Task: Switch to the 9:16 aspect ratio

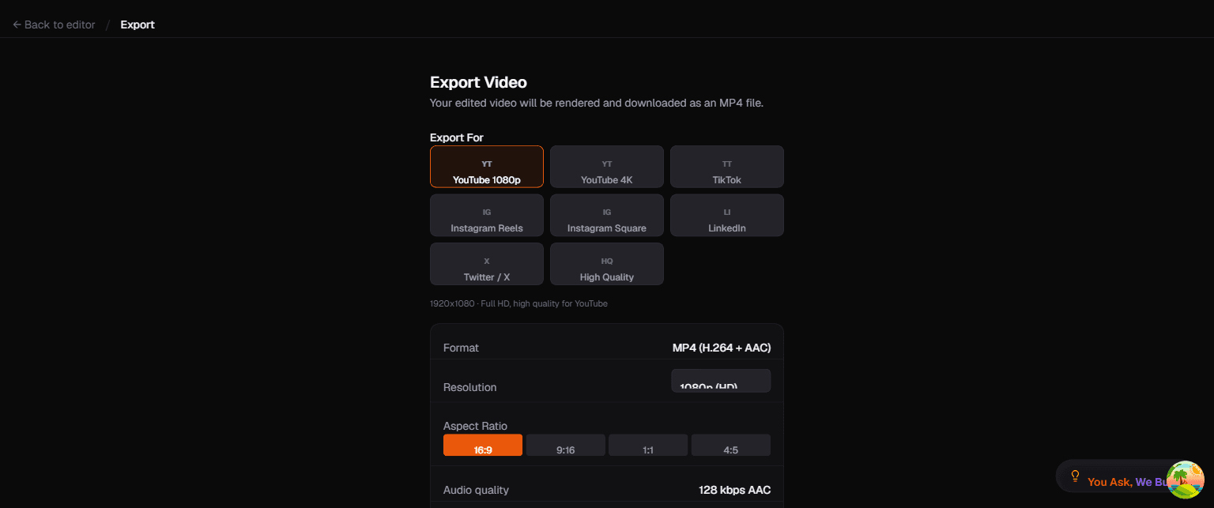Action: tap(565, 445)
